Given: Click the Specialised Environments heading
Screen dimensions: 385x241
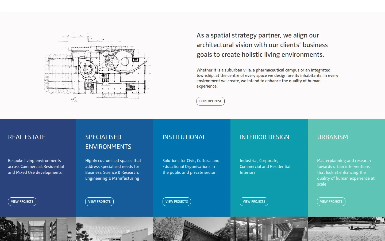Looking at the screenshot, I should click(x=108, y=142).
